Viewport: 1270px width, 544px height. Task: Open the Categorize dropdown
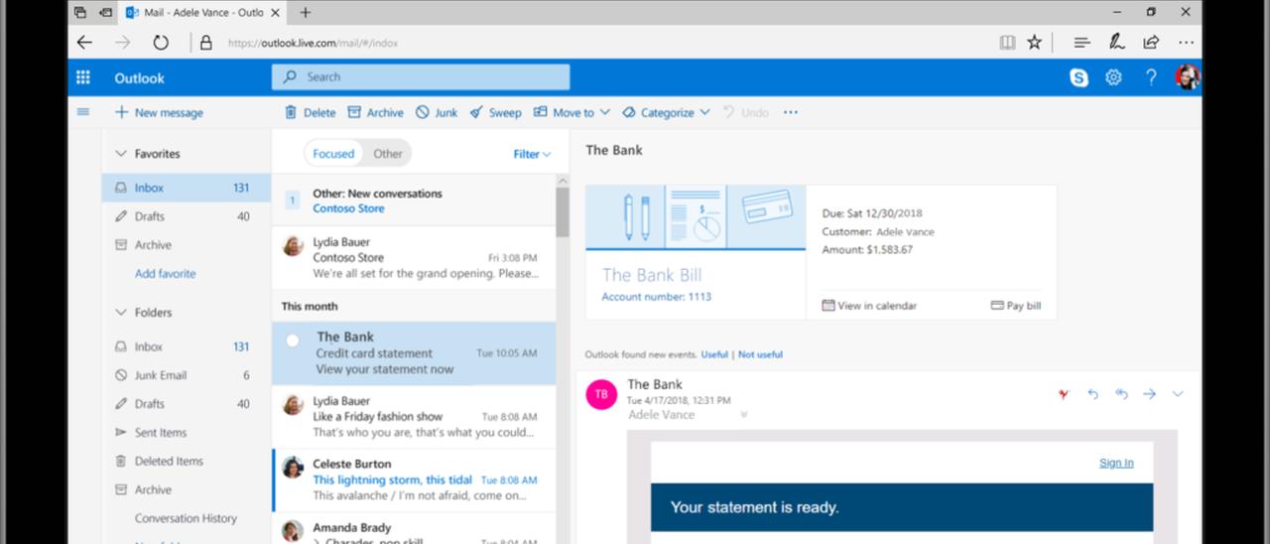tap(666, 112)
